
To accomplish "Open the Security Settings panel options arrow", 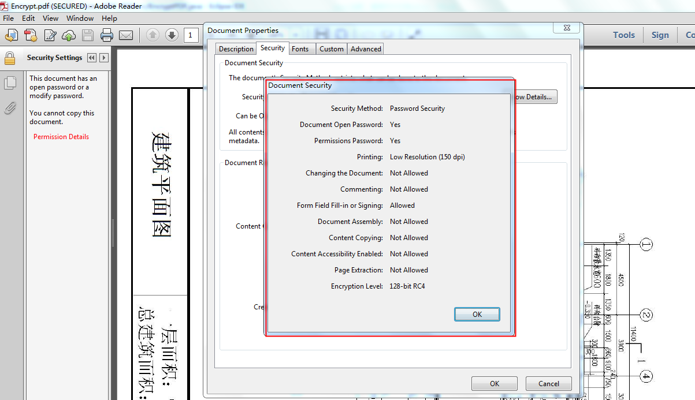I will (103, 58).
